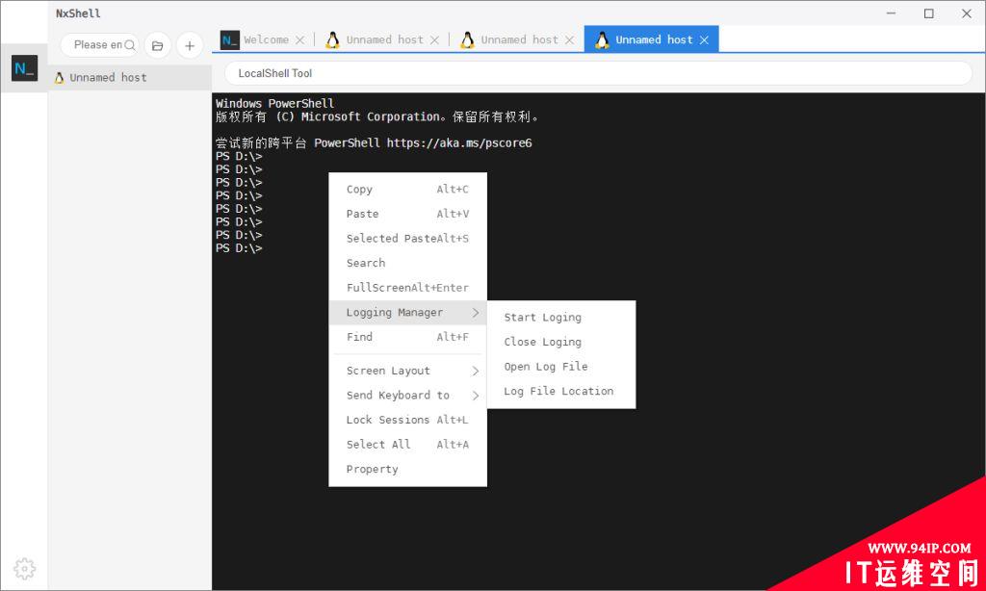Click the NxShell terminal icon in left sidebar
Viewport: 986px width, 591px height.
point(24,68)
